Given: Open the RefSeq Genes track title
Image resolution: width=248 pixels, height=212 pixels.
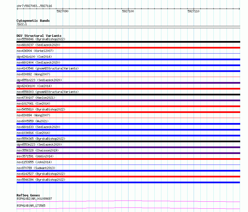Looking at the screenshot, I should pyautogui.click(x=28, y=195).
